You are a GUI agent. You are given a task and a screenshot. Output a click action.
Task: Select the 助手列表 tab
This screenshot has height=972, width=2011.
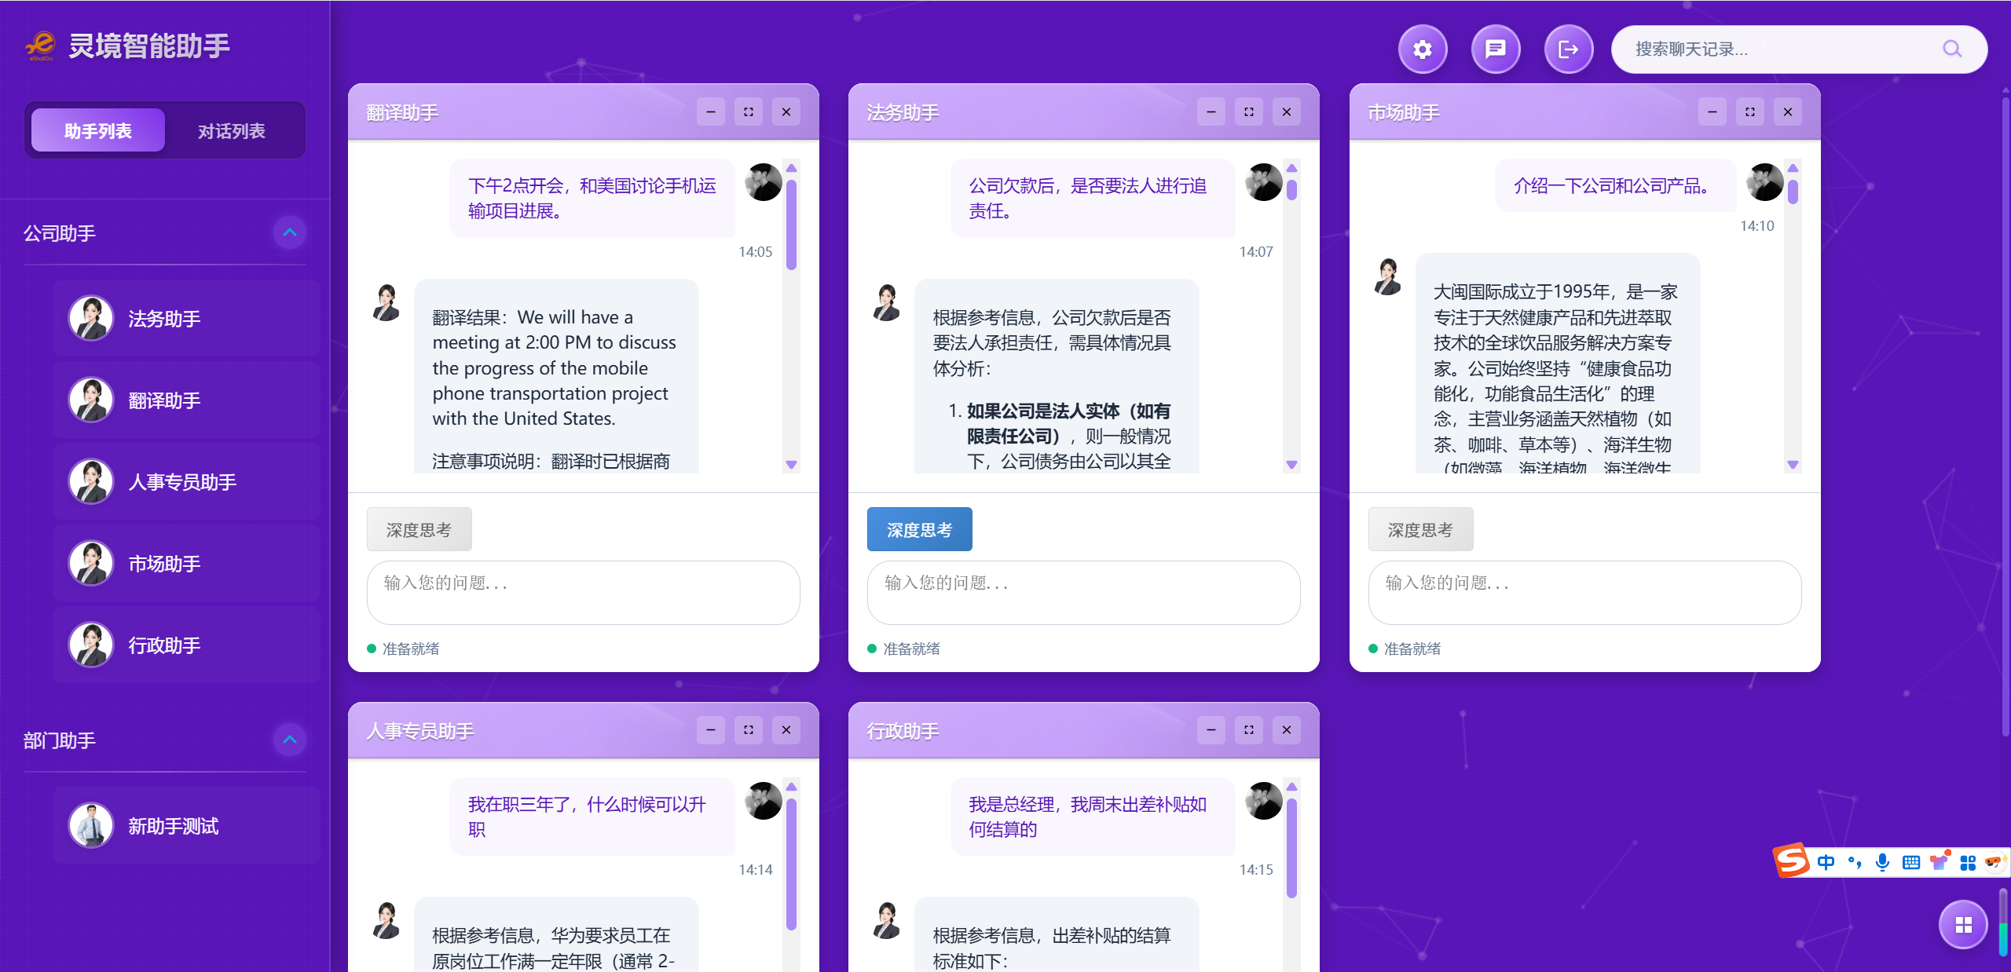click(x=98, y=131)
